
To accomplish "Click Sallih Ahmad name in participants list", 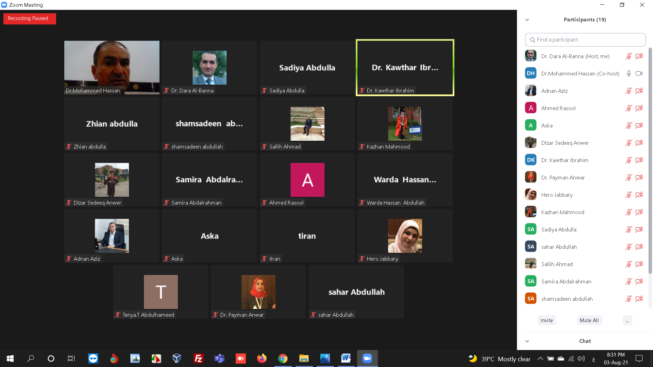I will 557,264.
